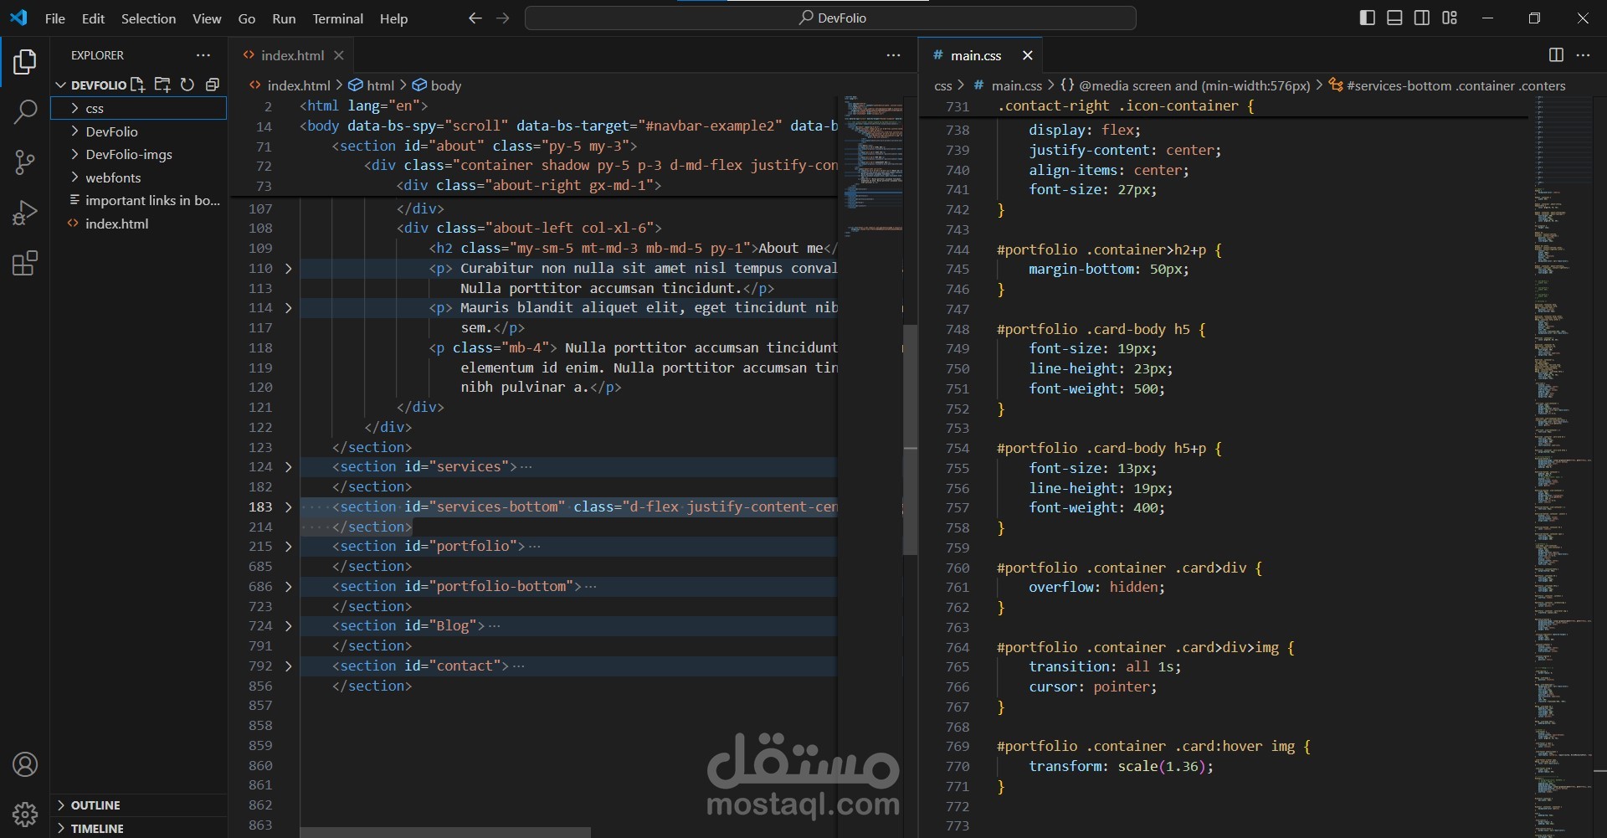Open the Terminal menu
This screenshot has width=1607, height=838.
[x=337, y=18]
